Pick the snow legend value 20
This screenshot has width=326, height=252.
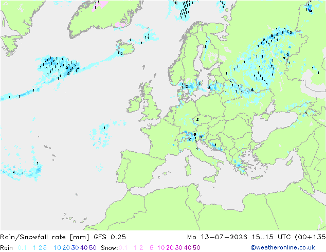tap(170, 248)
